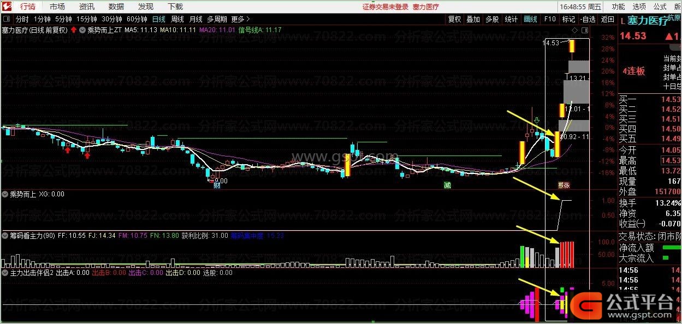Viewport: 682px width, 324px height.
Task: Toggle the side panel icon beside 分时
Action: [7, 19]
